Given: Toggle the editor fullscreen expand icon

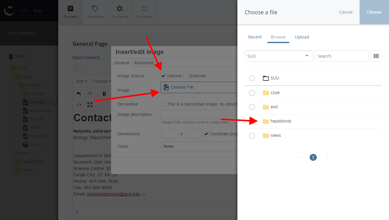Looking at the screenshot, I should [x=90, y=105].
